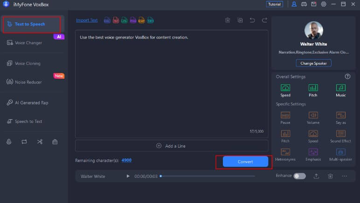Click the Import Text link

click(87, 20)
